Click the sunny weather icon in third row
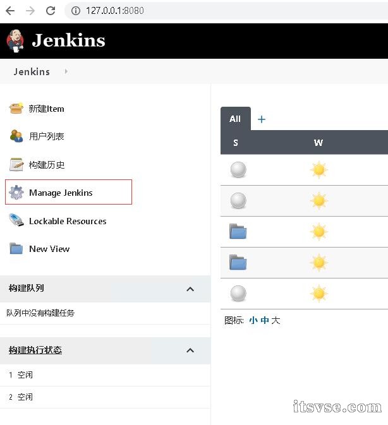The height and width of the screenshot is (425, 388). coord(319,232)
